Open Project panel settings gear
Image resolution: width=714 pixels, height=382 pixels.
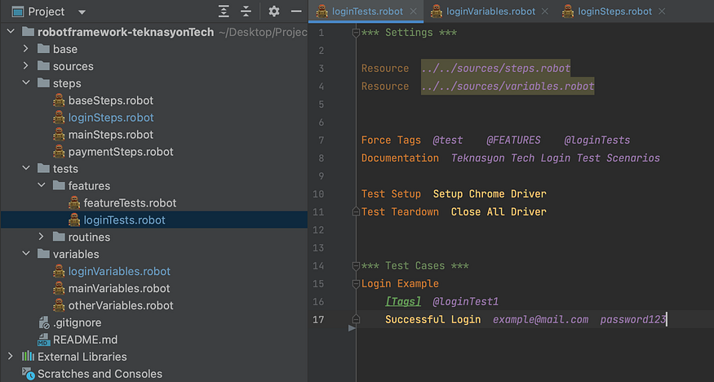click(274, 11)
